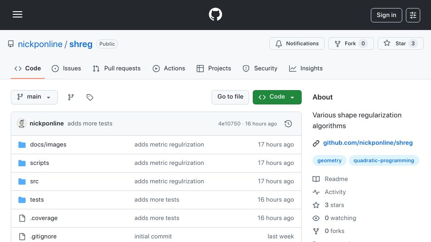Open the scripts folder
The height and width of the screenshot is (242, 431).
(x=40, y=163)
